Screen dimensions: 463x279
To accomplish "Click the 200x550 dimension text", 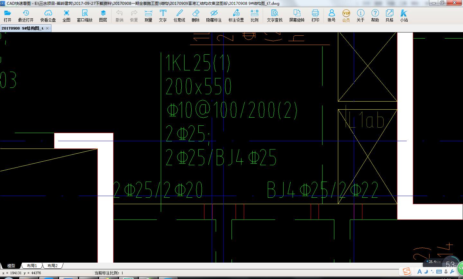I will pyautogui.click(x=199, y=86).
